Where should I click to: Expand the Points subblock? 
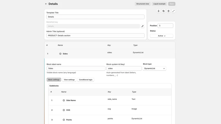tap(64, 120)
